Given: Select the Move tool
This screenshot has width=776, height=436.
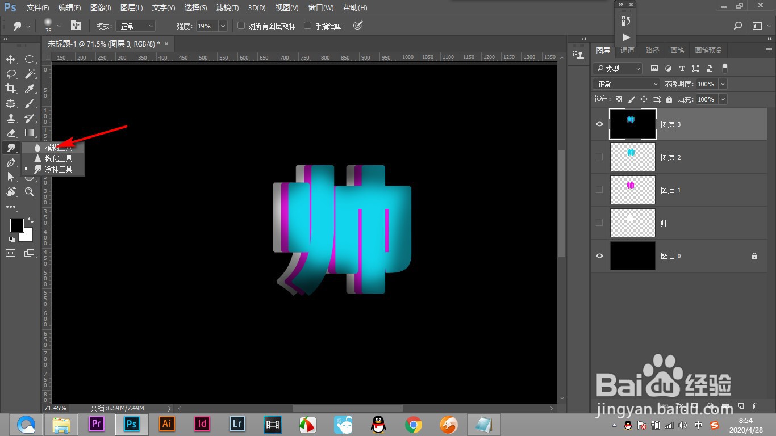Looking at the screenshot, I should point(10,60).
